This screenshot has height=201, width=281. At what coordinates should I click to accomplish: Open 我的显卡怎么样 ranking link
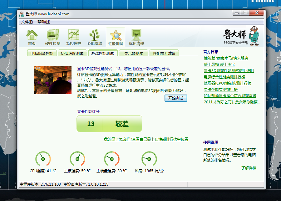click(x=146, y=139)
